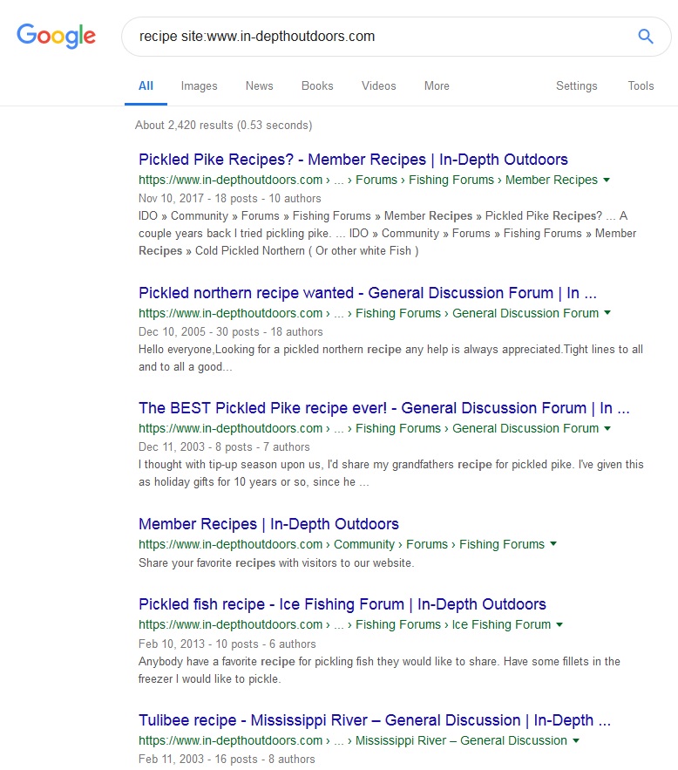Click the Google logo
The image size is (678, 770).
[57, 37]
